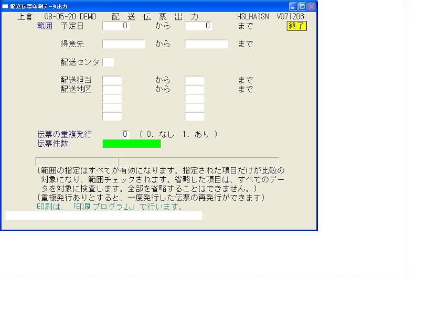447x335 pixels.
Task: Click the bottom-most 配送地区 from field
Action: tap(112, 116)
